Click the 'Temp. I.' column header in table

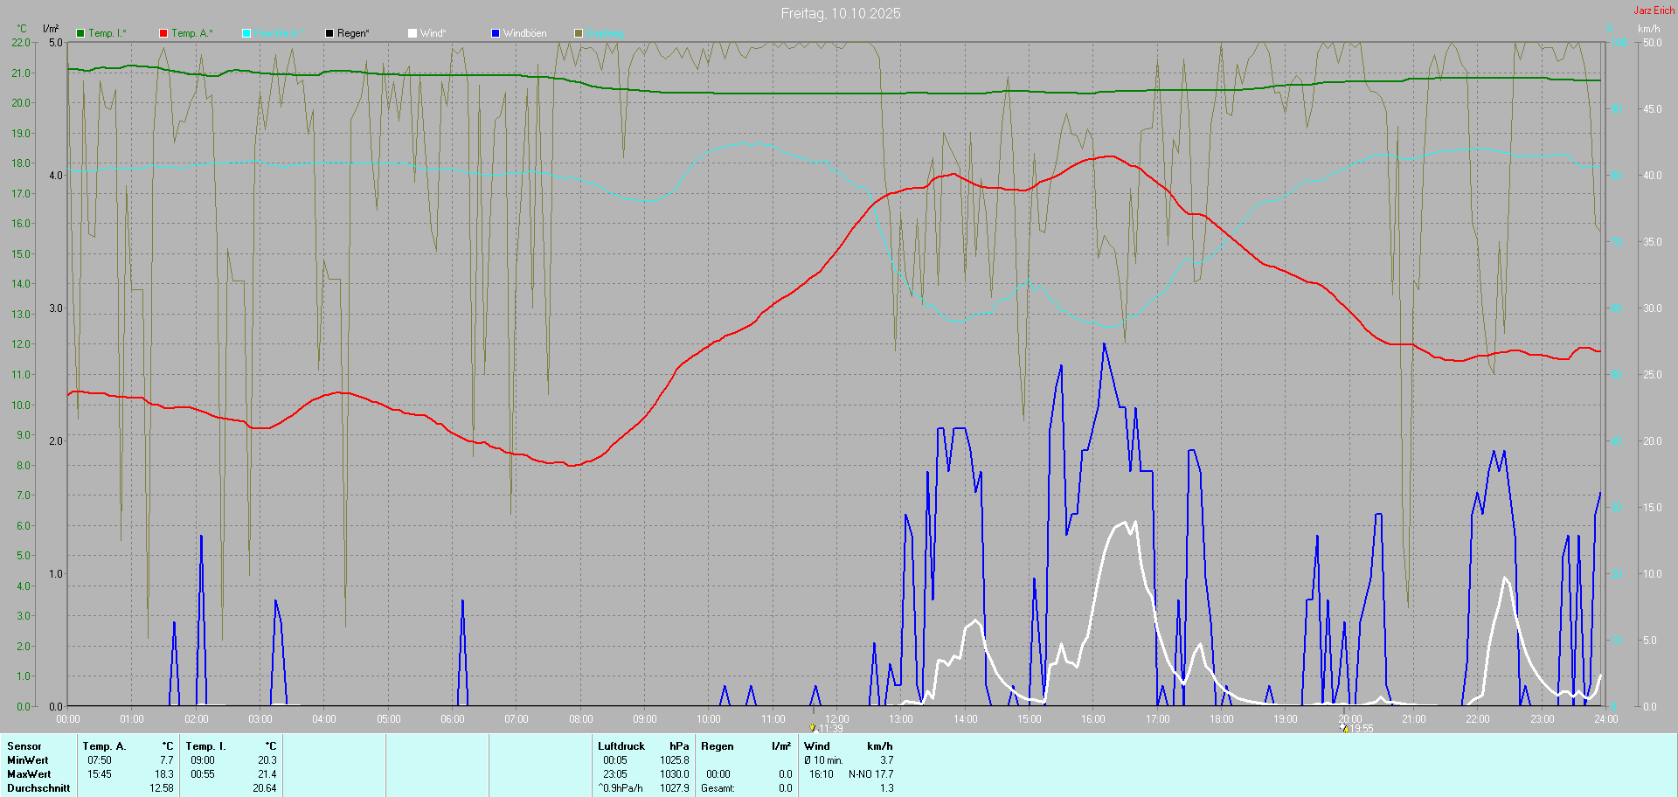(x=206, y=746)
